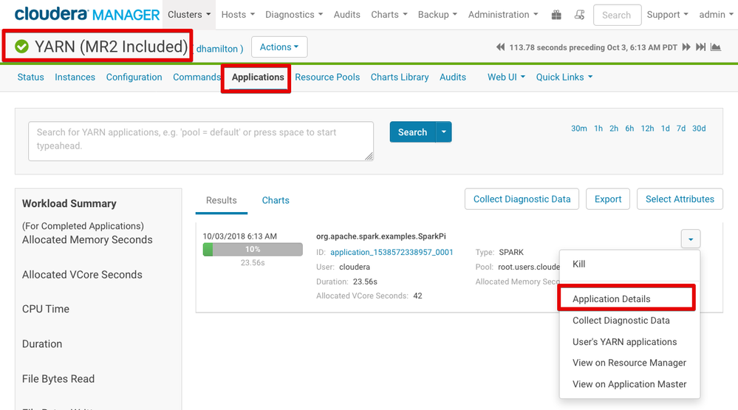The height and width of the screenshot is (410, 738).
Task: Click the blue Search button
Action: (x=413, y=131)
